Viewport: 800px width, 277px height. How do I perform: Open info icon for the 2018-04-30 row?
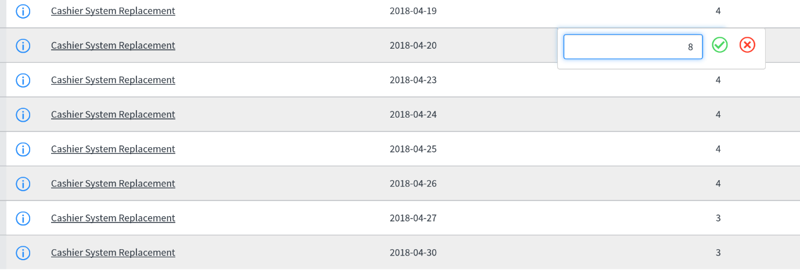click(x=23, y=253)
